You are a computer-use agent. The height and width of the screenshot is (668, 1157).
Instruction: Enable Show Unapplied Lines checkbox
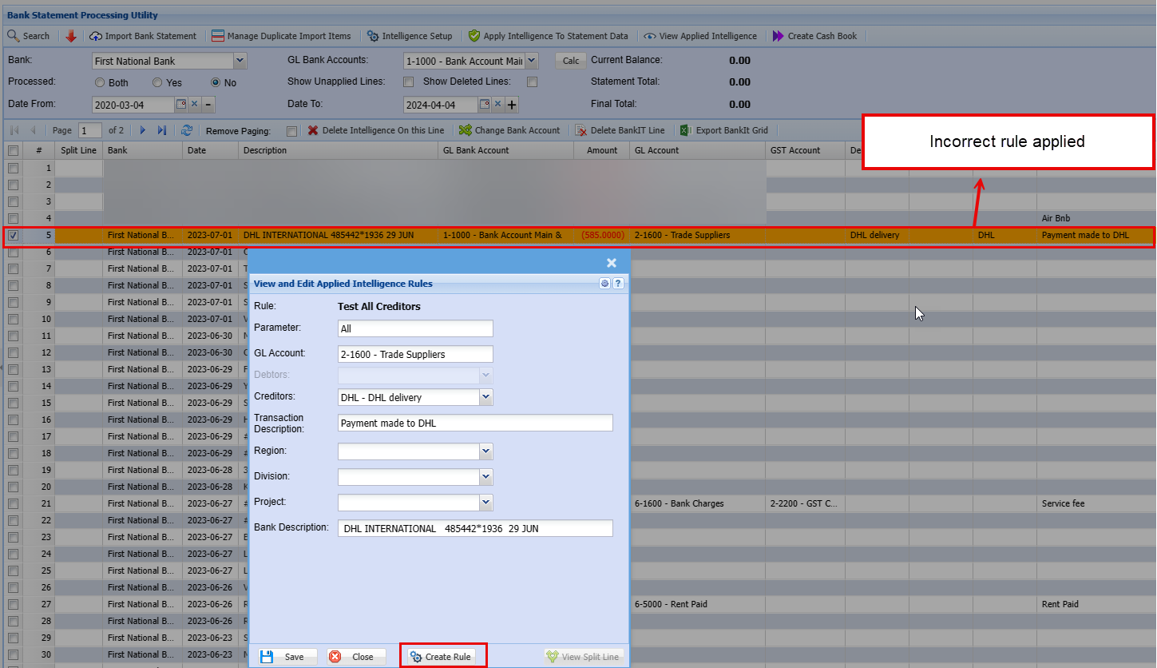click(409, 82)
